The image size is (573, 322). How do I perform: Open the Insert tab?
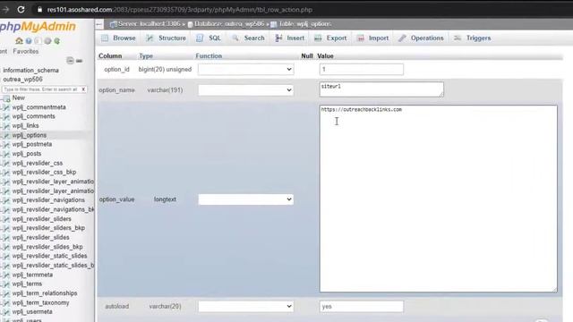[290, 38]
